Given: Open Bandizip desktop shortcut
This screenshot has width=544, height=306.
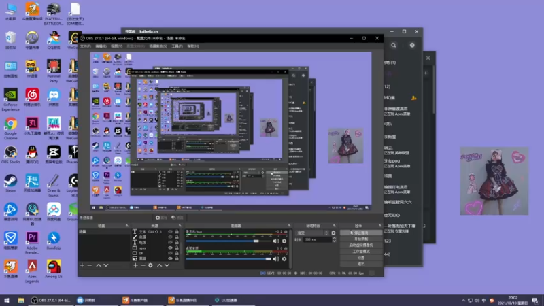Looking at the screenshot, I should tap(54, 241).
